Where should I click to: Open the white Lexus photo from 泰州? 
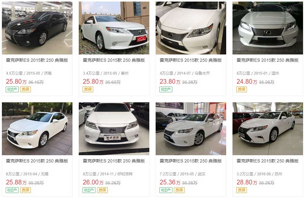tap(114, 28)
